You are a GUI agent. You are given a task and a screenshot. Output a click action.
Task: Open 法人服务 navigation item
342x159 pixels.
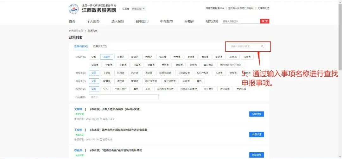117,21
